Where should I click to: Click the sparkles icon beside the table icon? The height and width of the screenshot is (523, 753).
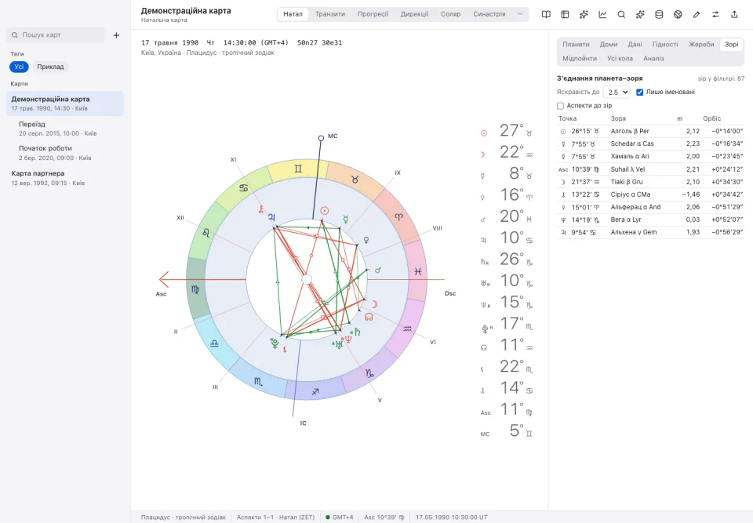(x=584, y=14)
